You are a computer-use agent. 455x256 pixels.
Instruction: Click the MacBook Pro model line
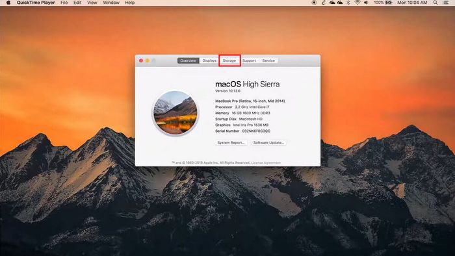click(x=250, y=101)
